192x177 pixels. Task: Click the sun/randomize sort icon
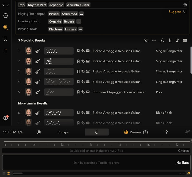tap(146, 40)
